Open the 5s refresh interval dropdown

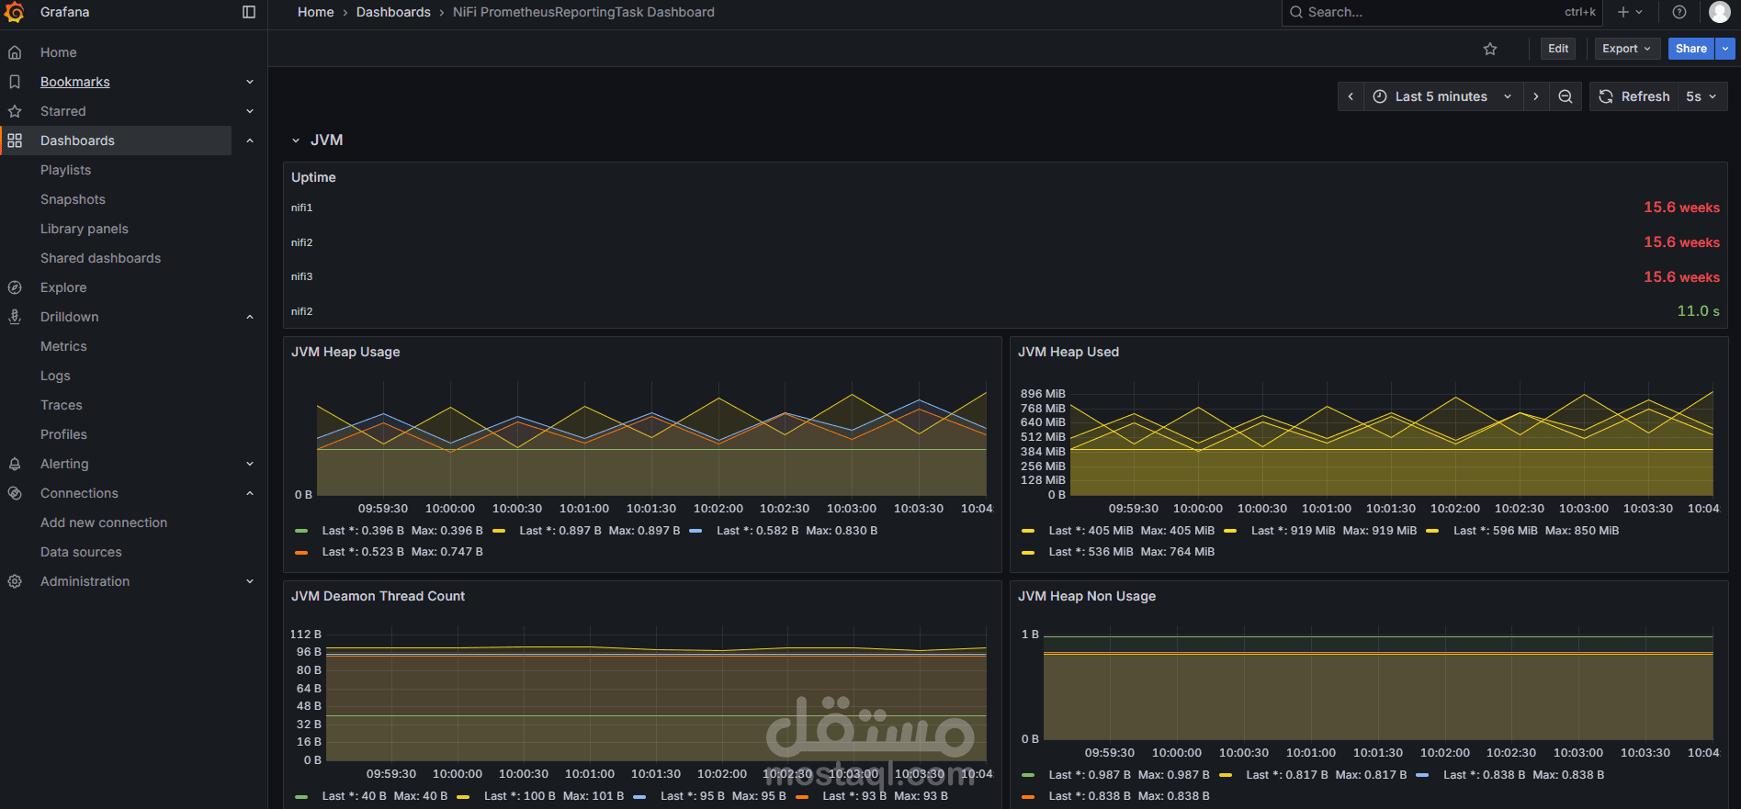(1701, 96)
